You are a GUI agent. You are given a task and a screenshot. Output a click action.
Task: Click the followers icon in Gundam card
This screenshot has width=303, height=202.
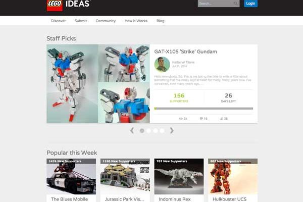coord(222,119)
